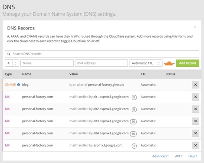Delete the alt2.aspmx.l.google.com MX record
Viewport: 204px width, 163px height.
[x=195, y=109]
